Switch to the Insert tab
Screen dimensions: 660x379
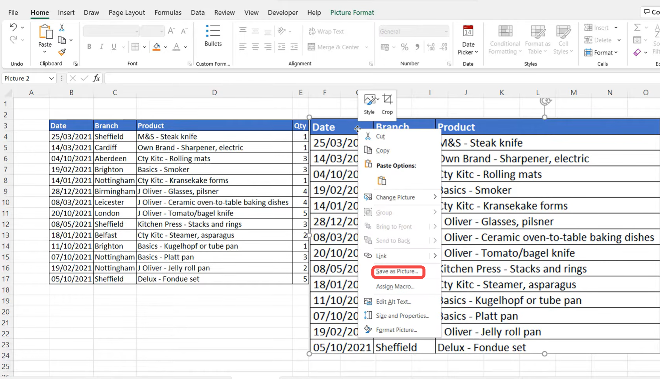point(66,12)
